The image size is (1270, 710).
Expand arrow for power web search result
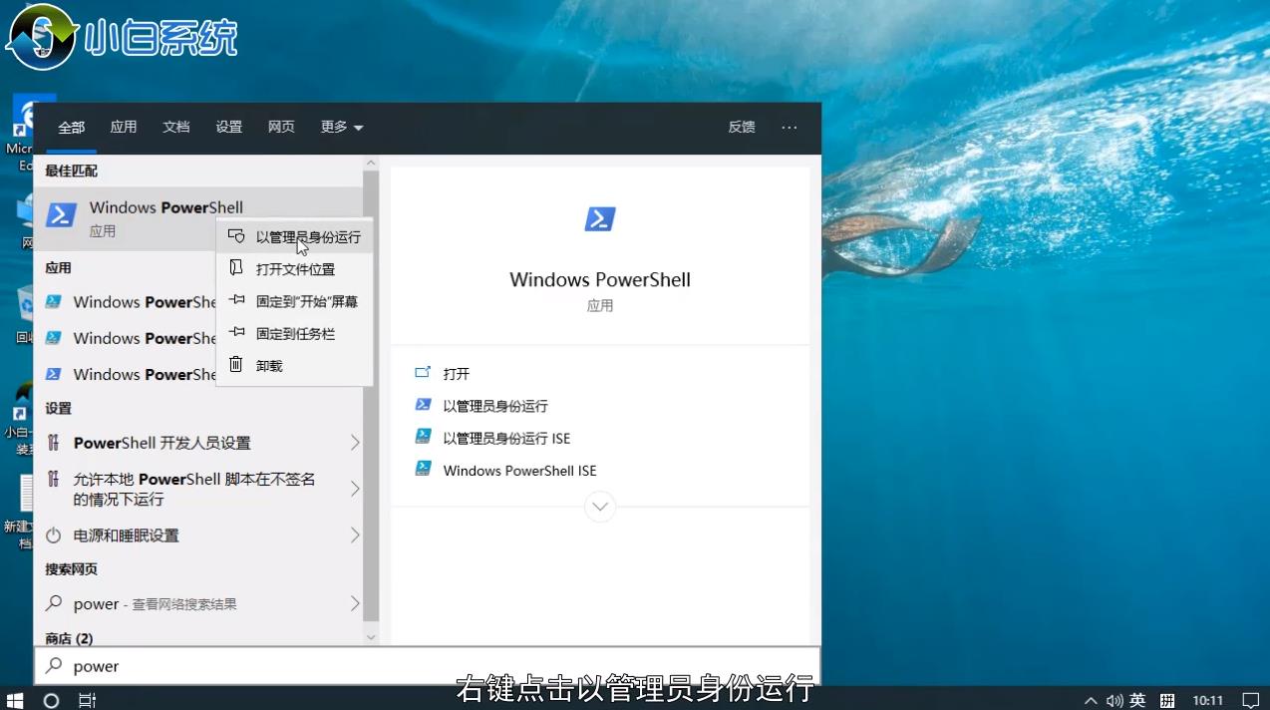click(355, 603)
